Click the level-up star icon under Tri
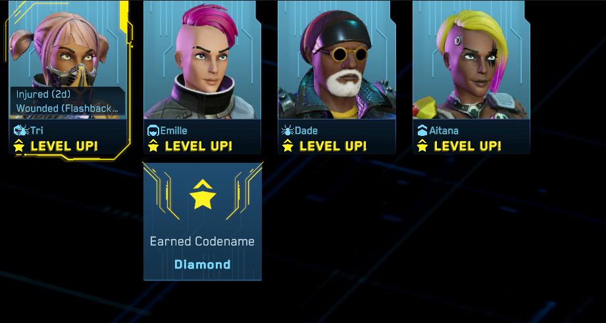The width and height of the screenshot is (606, 323). coord(19,146)
